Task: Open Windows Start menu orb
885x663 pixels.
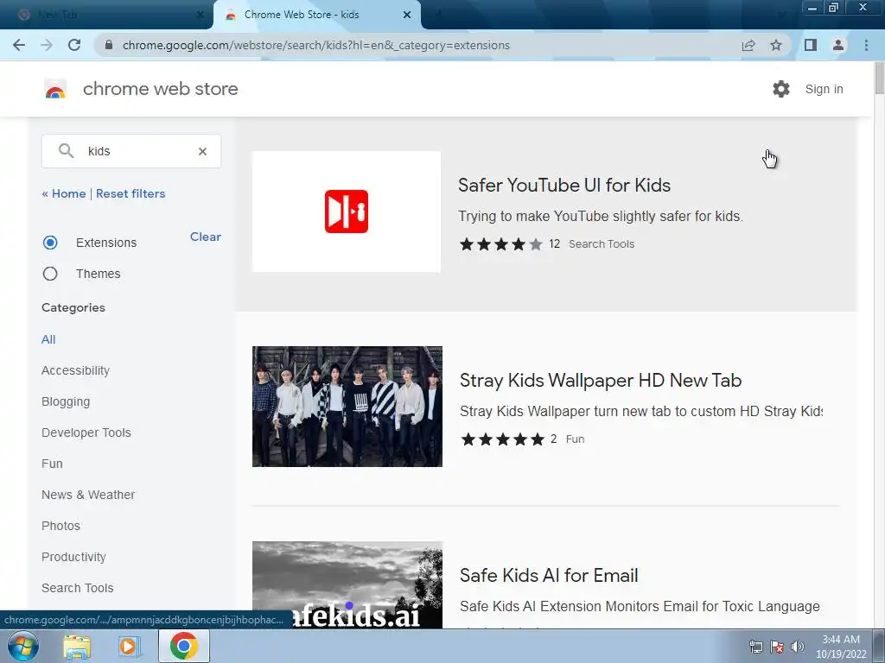Action: click(22, 646)
